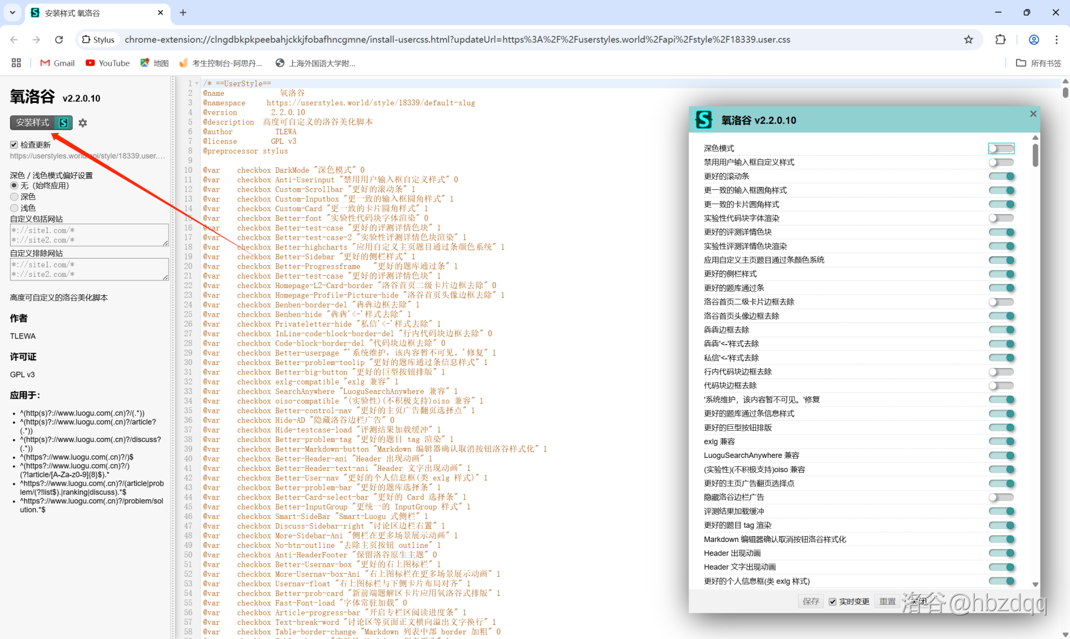Click the settings gear beside install button

[83, 123]
